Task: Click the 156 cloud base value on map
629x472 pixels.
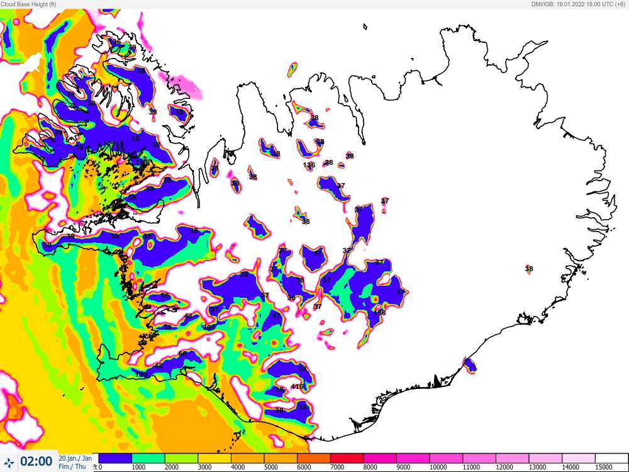Action: click(379, 313)
